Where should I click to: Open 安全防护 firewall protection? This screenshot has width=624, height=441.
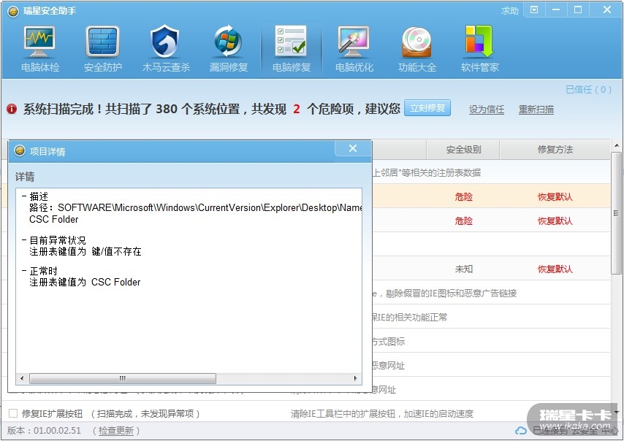pos(103,49)
